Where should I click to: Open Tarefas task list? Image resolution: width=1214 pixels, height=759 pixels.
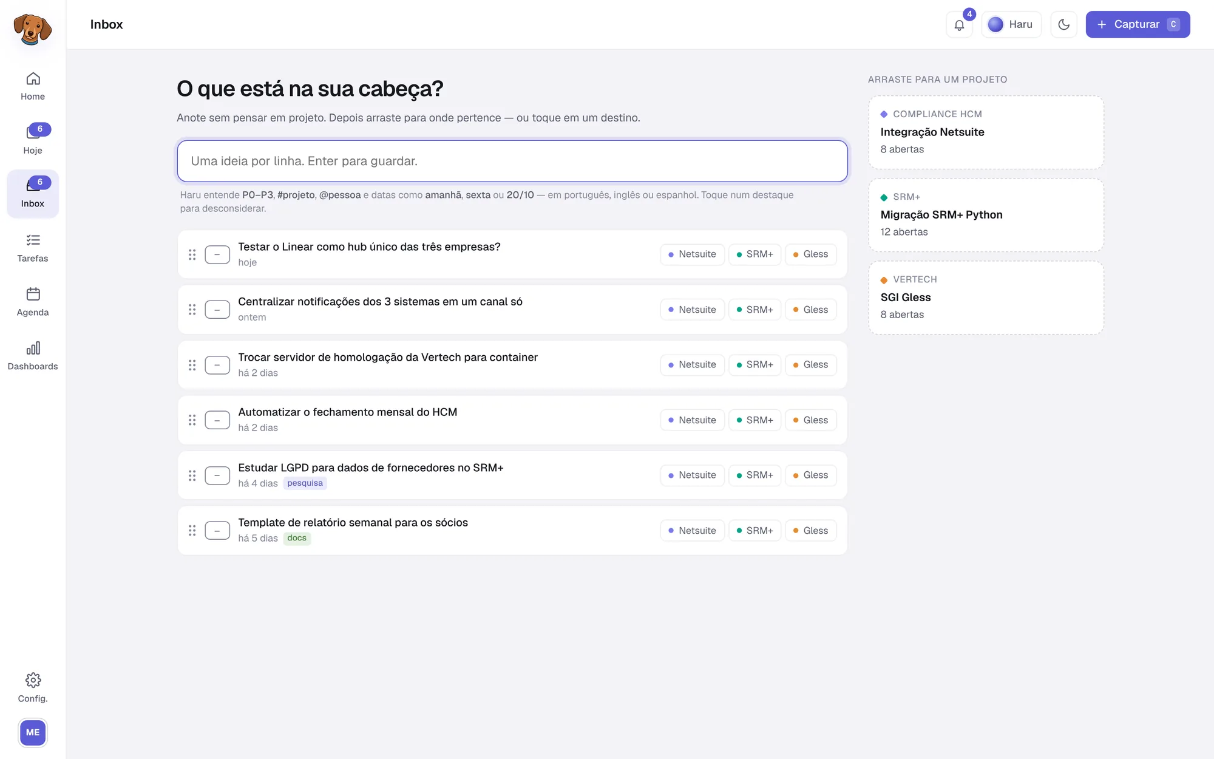pos(33,248)
